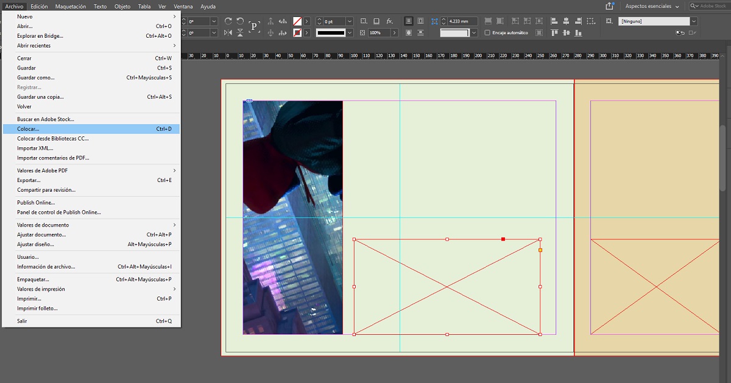This screenshot has height=383, width=731.
Task: Select Empaquetar... menu entry
Action: click(x=91, y=279)
